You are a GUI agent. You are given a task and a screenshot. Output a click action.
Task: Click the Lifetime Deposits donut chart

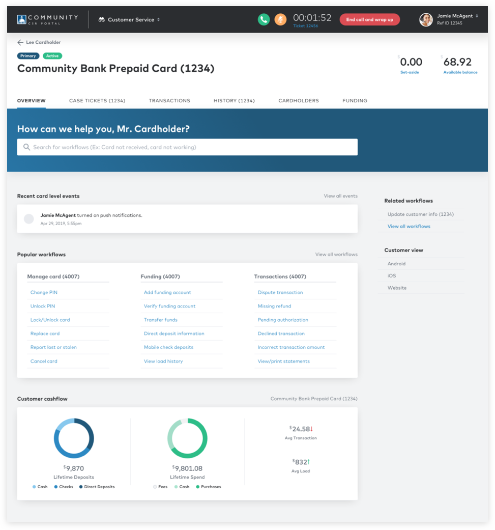click(74, 438)
